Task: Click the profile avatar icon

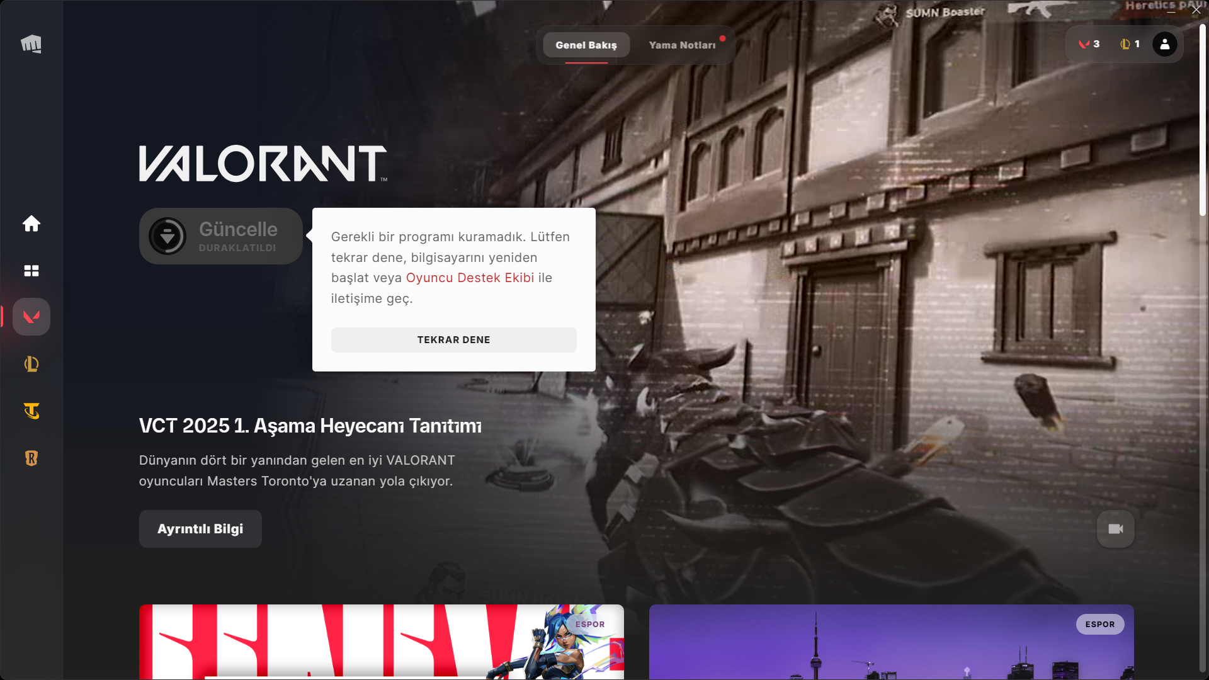Action: (x=1164, y=44)
